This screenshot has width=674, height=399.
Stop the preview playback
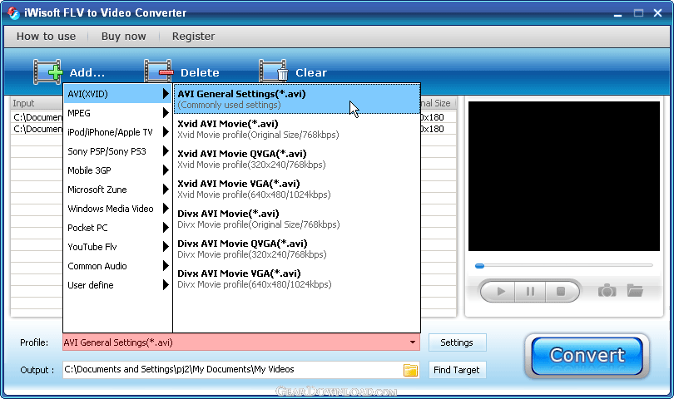click(x=562, y=292)
